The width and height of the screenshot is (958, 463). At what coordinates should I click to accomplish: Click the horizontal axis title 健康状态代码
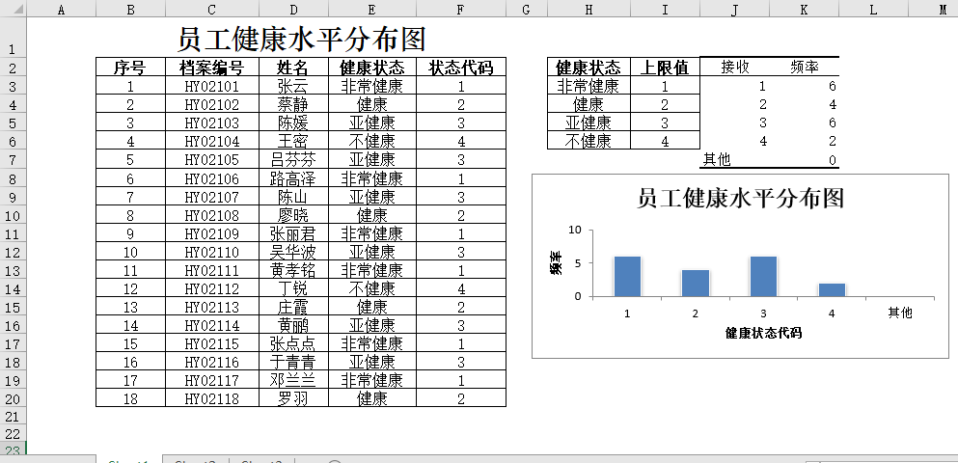click(x=763, y=333)
